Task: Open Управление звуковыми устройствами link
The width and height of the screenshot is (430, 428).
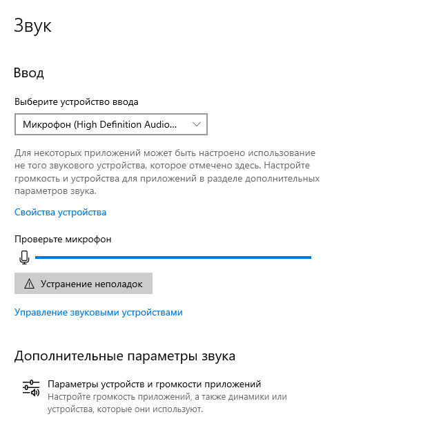Action: (x=98, y=312)
